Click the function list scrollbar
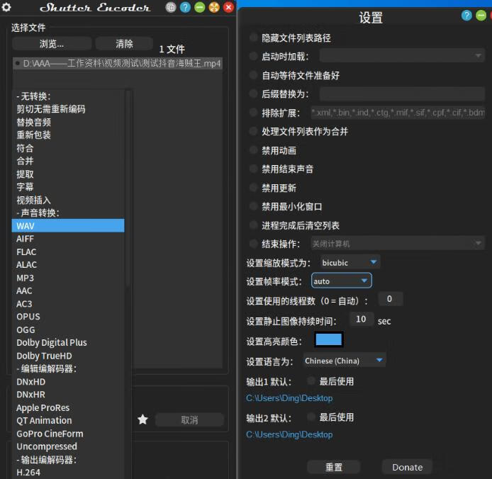Image resolution: width=492 pixels, height=479 pixels. (x=128, y=188)
